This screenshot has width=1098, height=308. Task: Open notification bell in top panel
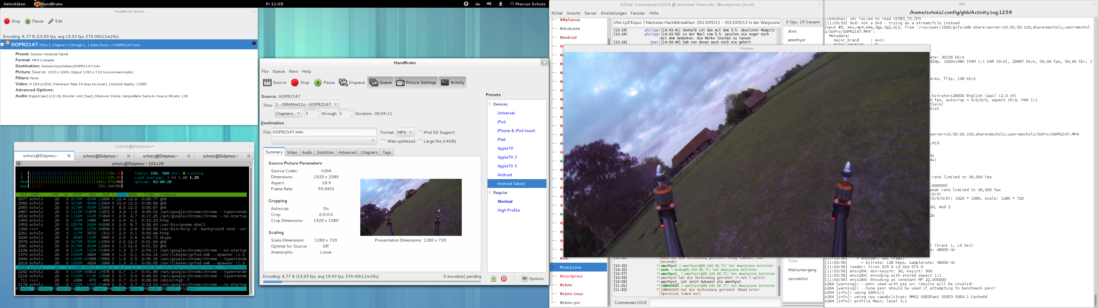pyautogui.click(x=500, y=4)
